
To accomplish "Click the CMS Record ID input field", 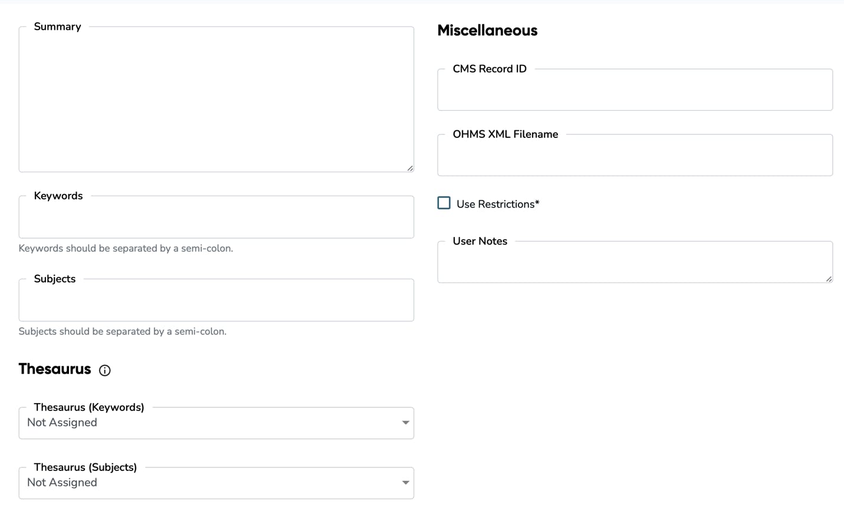I will pyautogui.click(x=635, y=90).
